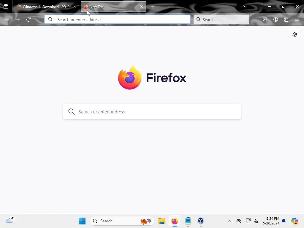Open the Windows Start menu
304x228 pixels.
pyautogui.click(x=82, y=221)
